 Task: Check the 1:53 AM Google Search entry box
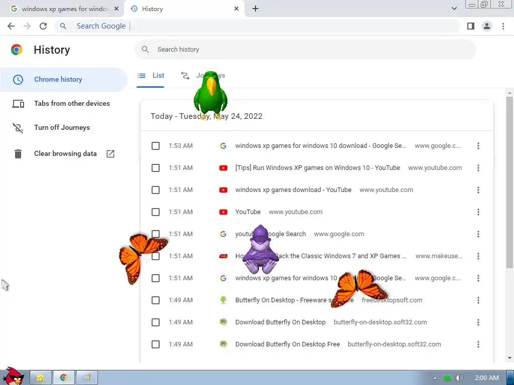[156, 146]
